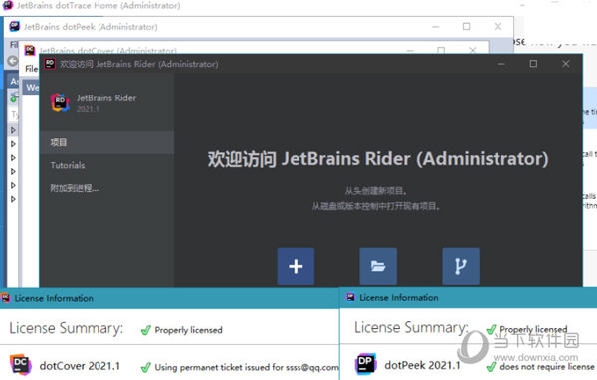Minimize the JetBrains dotPeek window
Image resolution: width=597 pixels, height=380 pixels.
coord(436,27)
